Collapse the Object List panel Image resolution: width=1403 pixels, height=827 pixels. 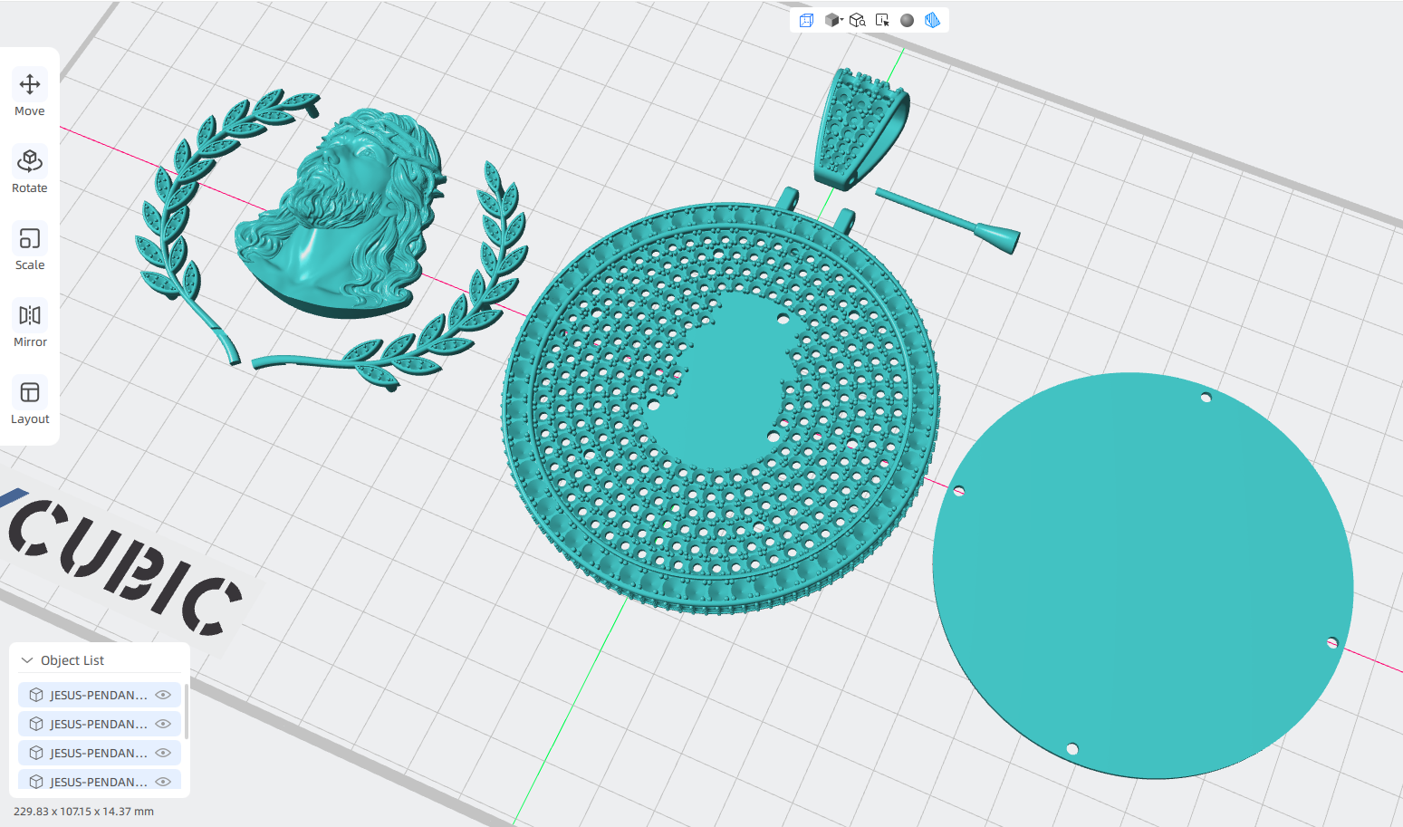coord(27,660)
